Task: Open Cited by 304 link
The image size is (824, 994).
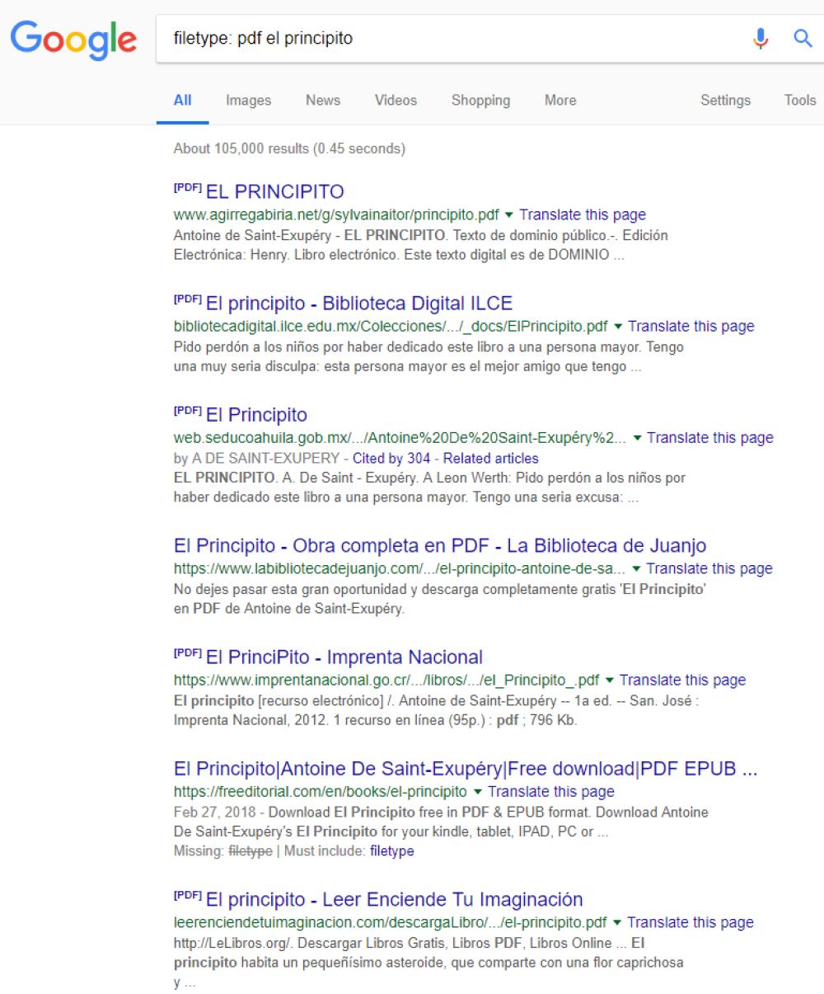Action: pyautogui.click(x=391, y=458)
